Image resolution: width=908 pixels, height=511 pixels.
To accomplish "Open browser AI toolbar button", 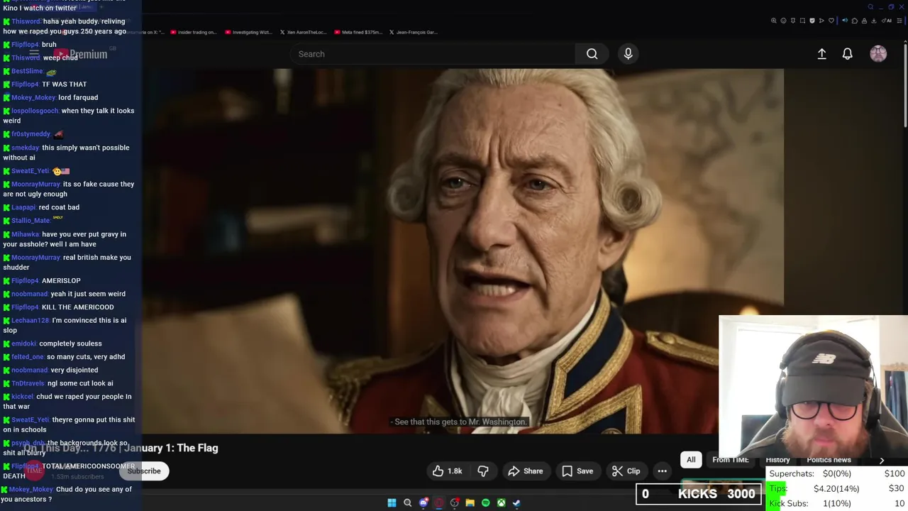I will pos(887,21).
